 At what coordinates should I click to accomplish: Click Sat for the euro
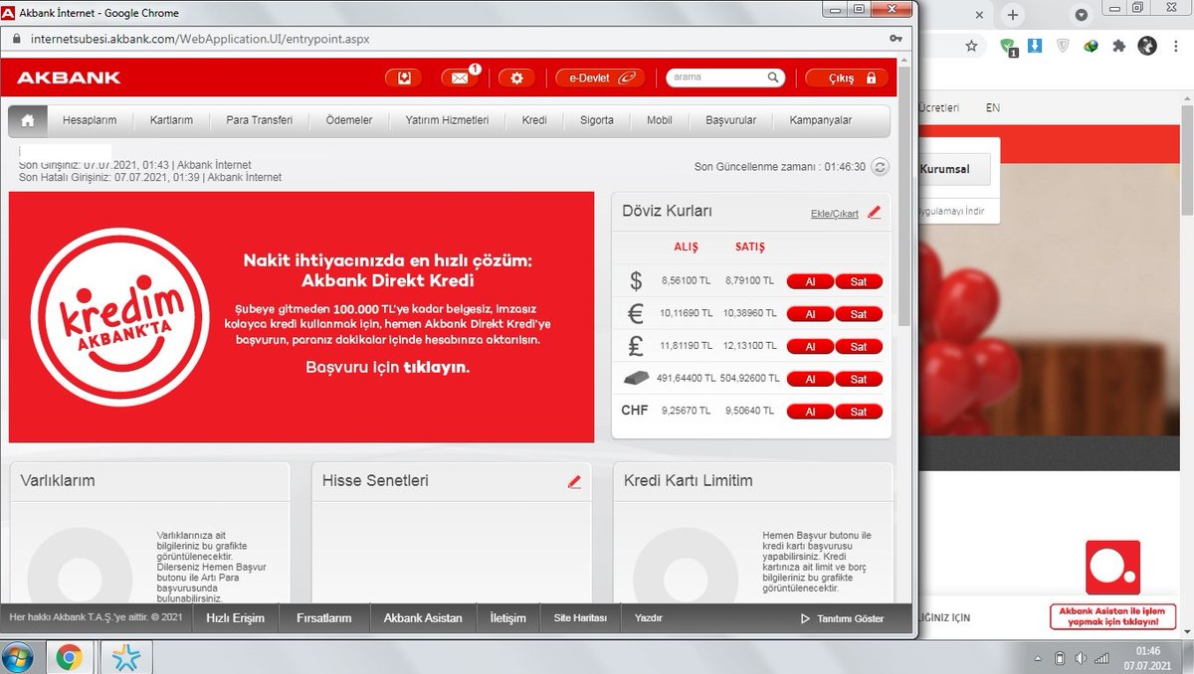coord(859,314)
